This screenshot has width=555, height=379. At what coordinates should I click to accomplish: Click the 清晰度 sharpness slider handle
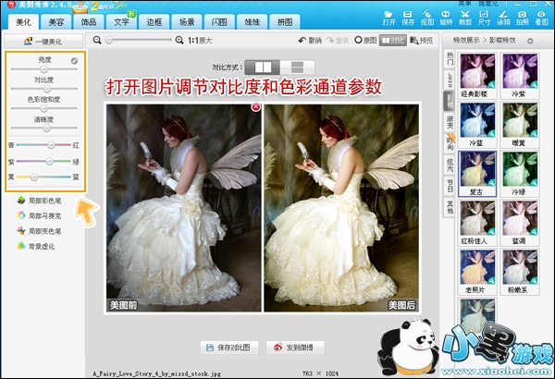click(46, 128)
